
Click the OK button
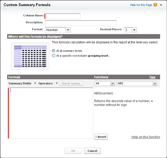pyautogui.click(x=73, y=151)
